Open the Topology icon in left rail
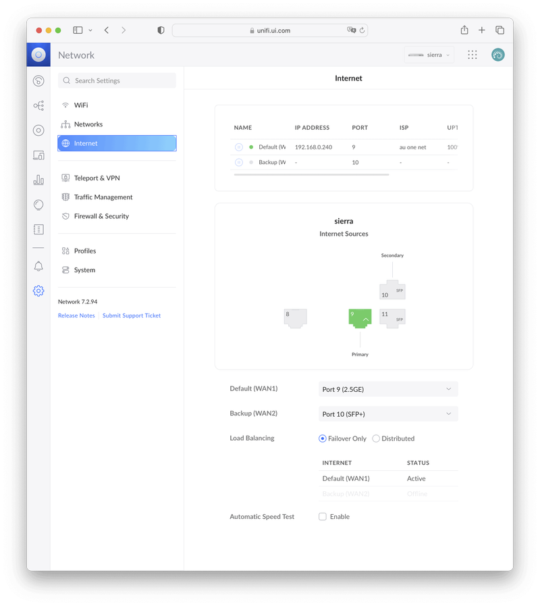 click(x=38, y=105)
